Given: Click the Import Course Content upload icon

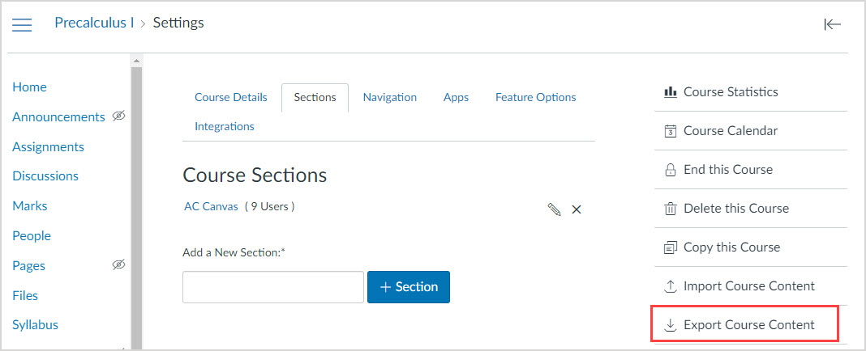Looking at the screenshot, I should pyautogui.click(x=670, y=286).
